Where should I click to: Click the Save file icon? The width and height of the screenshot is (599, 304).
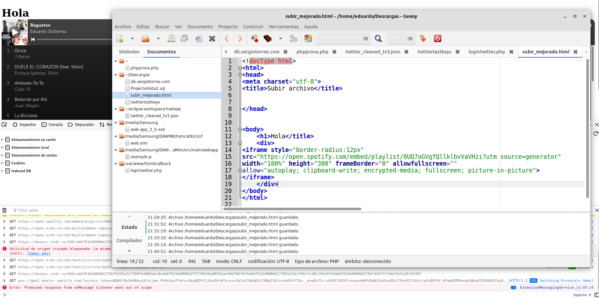171,38
